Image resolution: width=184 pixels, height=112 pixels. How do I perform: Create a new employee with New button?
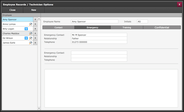(34, 10)
